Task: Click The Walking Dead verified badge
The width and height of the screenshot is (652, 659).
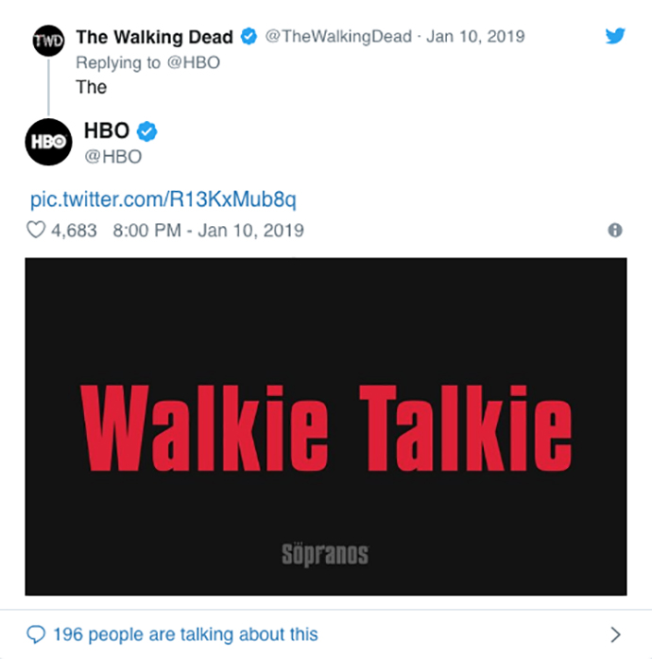Action: tap(249, 37)
